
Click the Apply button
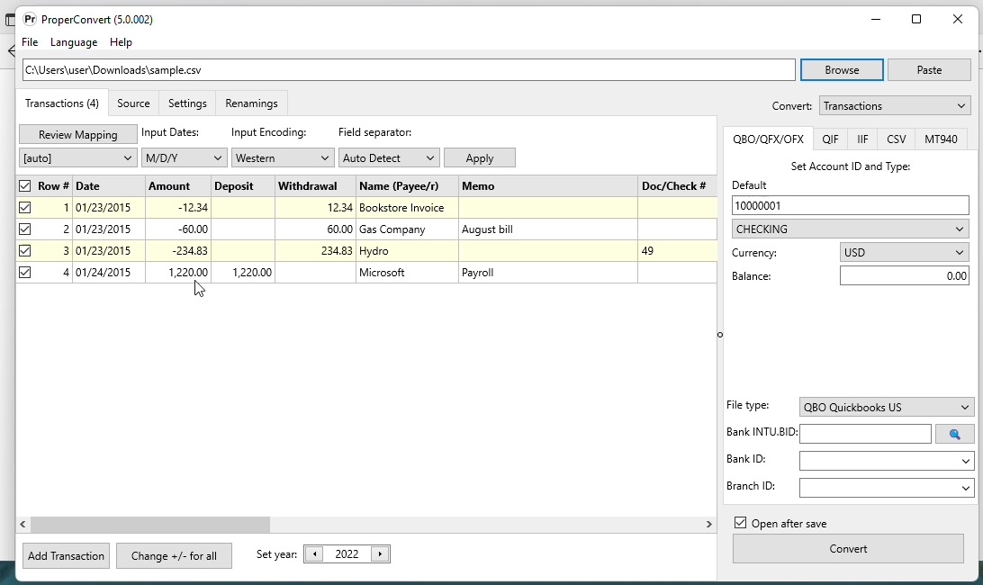click(x=480, y=158)
